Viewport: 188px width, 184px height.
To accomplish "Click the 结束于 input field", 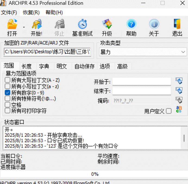I will pyautogui.click(x=142, y=91).
